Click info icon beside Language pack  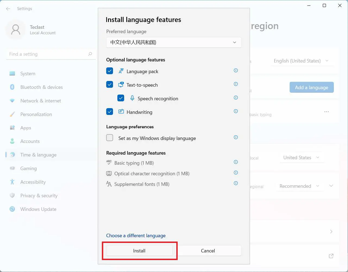coord(236,70)
